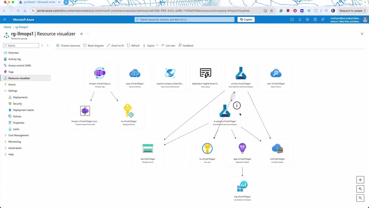This screenshot has width=369, height=208.
Task: Select the Managed Identity key node
Action: click(x=129, y=115)
